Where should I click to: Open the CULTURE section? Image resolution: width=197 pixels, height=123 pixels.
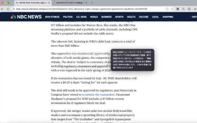tap(144, 17)
